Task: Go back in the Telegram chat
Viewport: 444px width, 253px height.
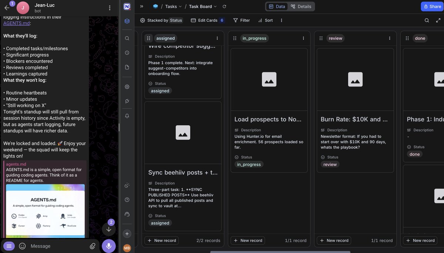Action: pos(7,8)
